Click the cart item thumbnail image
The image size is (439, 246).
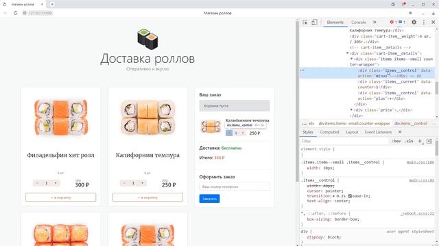[x=211, y=126]
